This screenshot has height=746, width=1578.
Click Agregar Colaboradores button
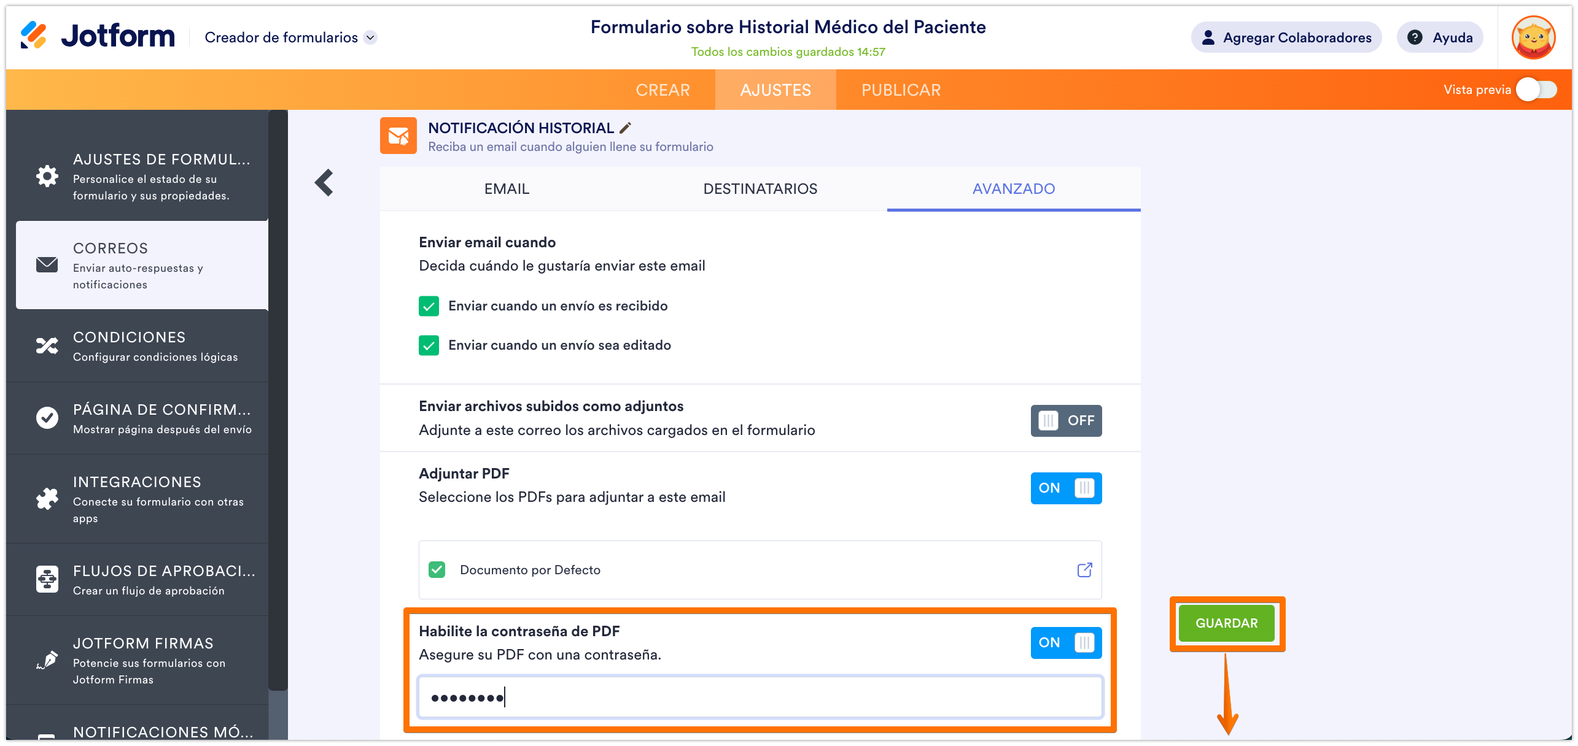coord(1286,37)
